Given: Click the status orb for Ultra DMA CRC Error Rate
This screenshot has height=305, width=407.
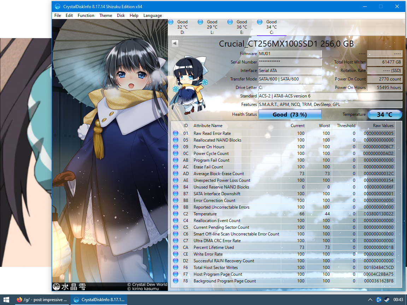Looking at the screenshot, I should [x=176, y=241].
